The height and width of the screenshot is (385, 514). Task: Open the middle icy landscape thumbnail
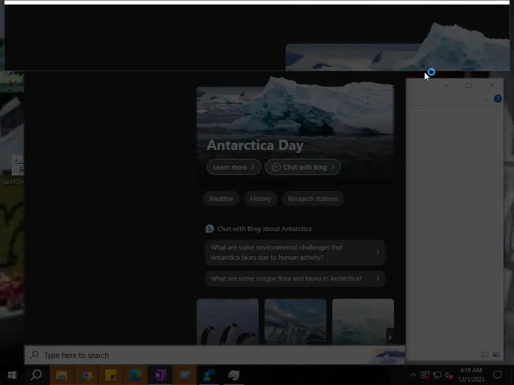(x=295, y=322)
